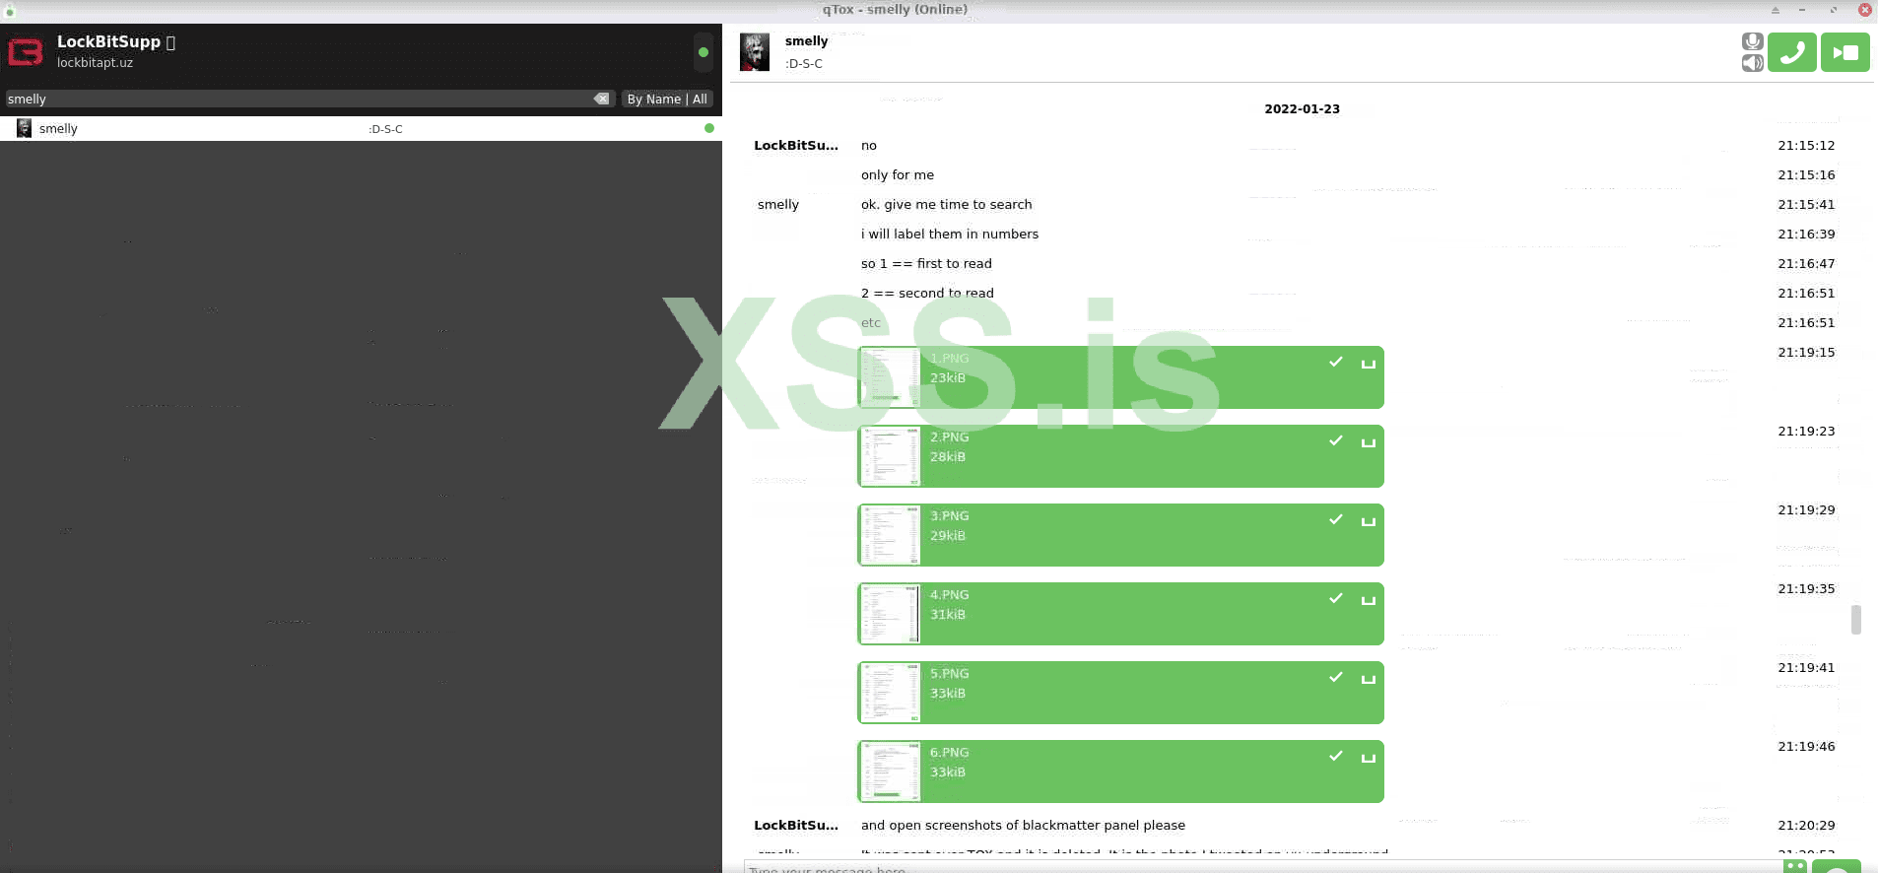The image size is (1878, 873).
Task: Preview the 6.PNG thumbnail image
Action: tap(890, 772)
